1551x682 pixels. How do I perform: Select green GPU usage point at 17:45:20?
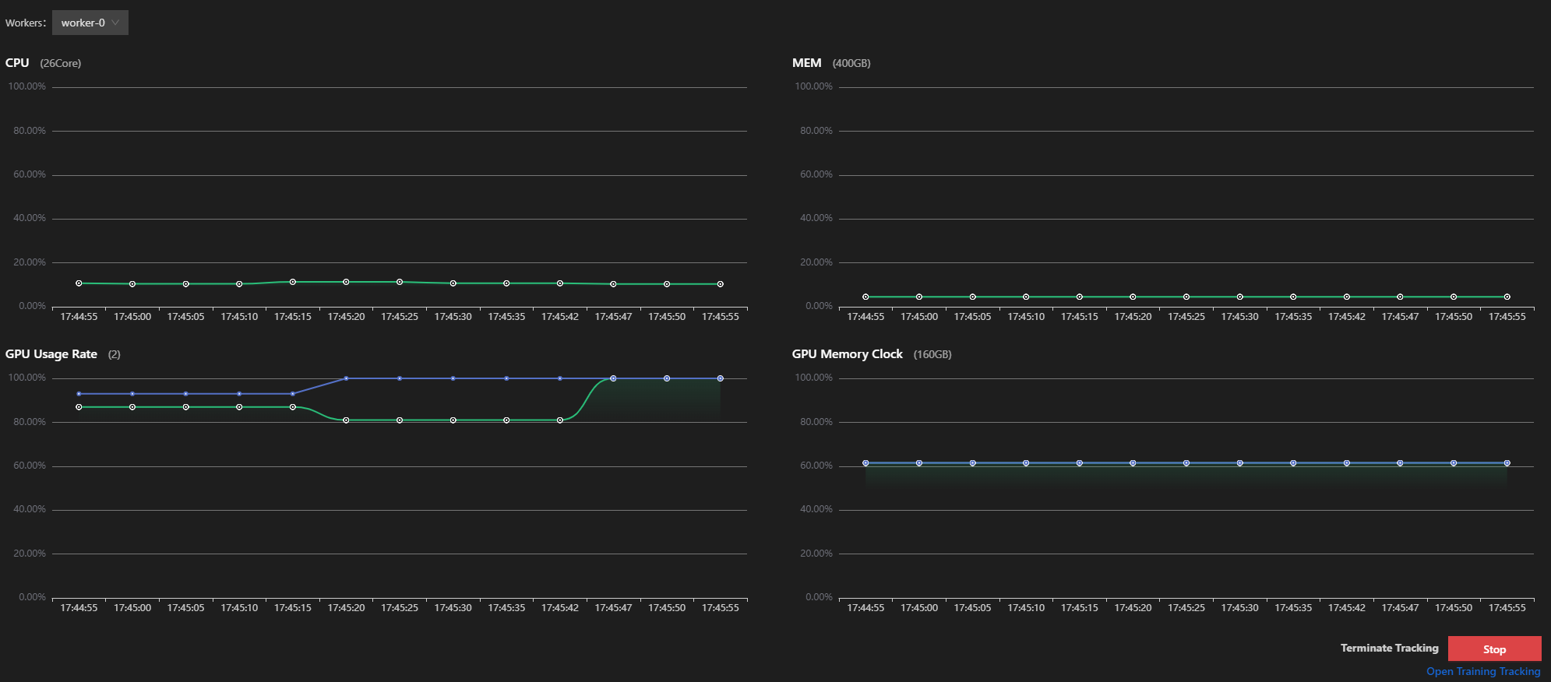(346, 420)
